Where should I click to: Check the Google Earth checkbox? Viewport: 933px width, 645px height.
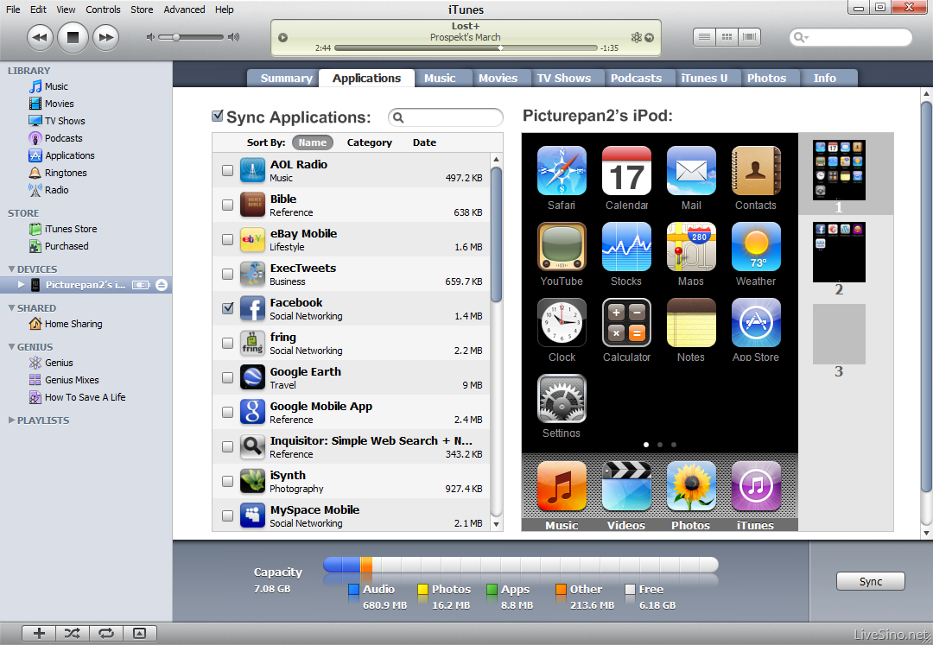[227, 377]
